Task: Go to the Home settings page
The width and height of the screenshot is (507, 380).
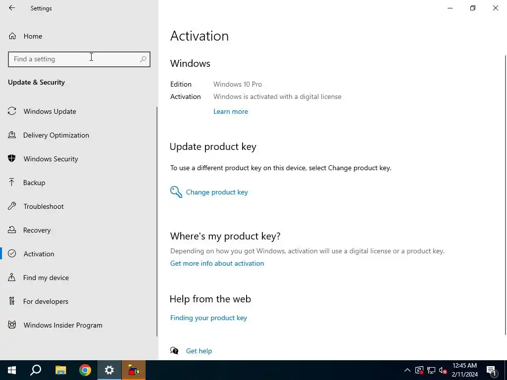Action: click(x=33, y=36)
